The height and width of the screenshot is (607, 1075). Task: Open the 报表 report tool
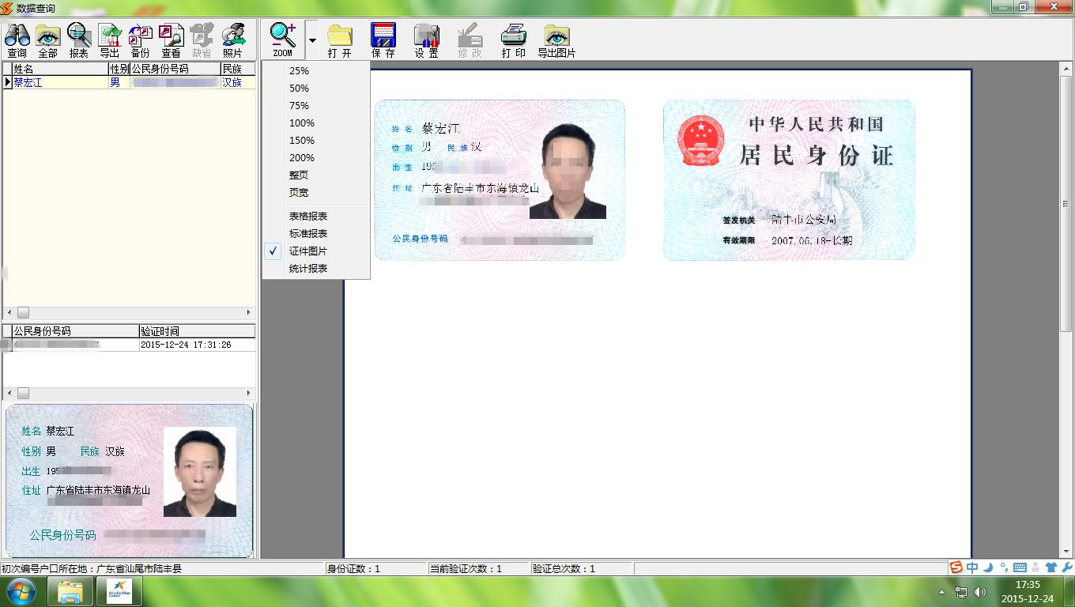point(79,40)
